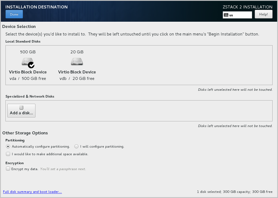Check "I would like to make additional space available"
The width and height of the screenshot is (278, 198).
tap(8, 154)
